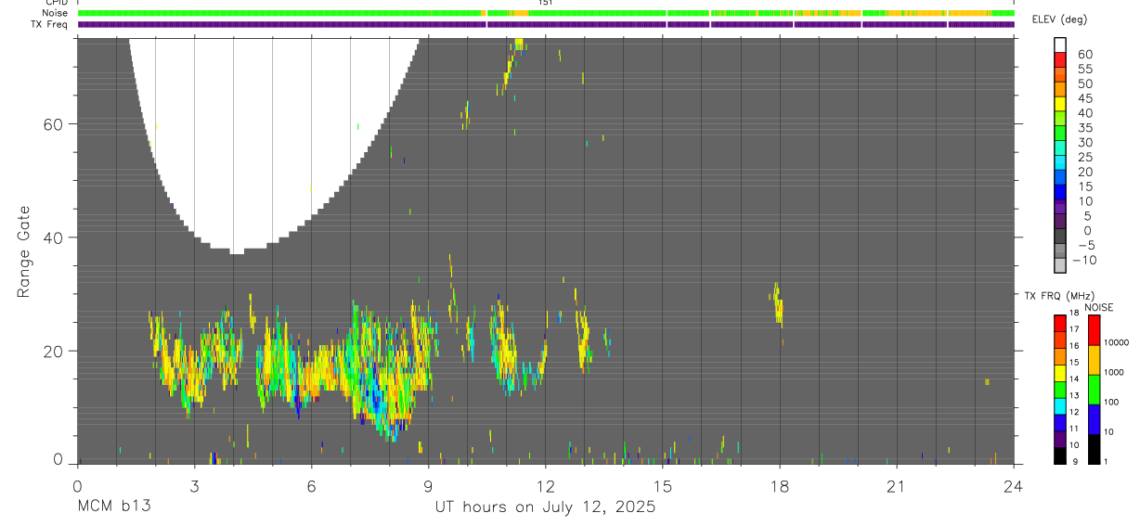Click the '30' label on the ELEV scale

(x=1084, y=142)
